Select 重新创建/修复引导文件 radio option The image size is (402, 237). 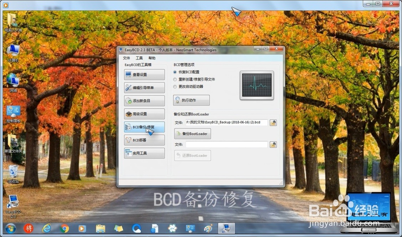(x=194, y=79)
